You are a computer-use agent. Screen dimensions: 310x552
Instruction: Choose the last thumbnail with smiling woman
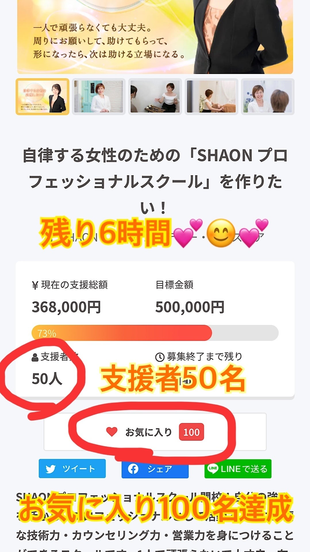pos(267,97)
